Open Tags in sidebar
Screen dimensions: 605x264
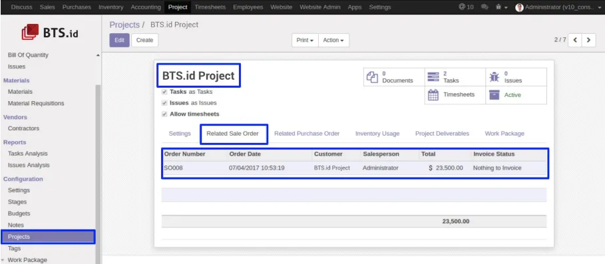[14, 249]
